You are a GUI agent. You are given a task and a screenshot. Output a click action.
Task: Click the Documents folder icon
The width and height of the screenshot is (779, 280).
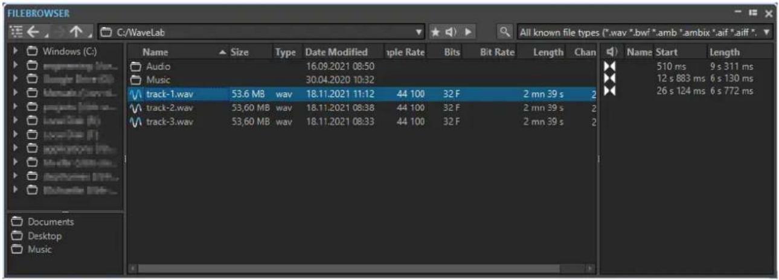pos(17,222)
